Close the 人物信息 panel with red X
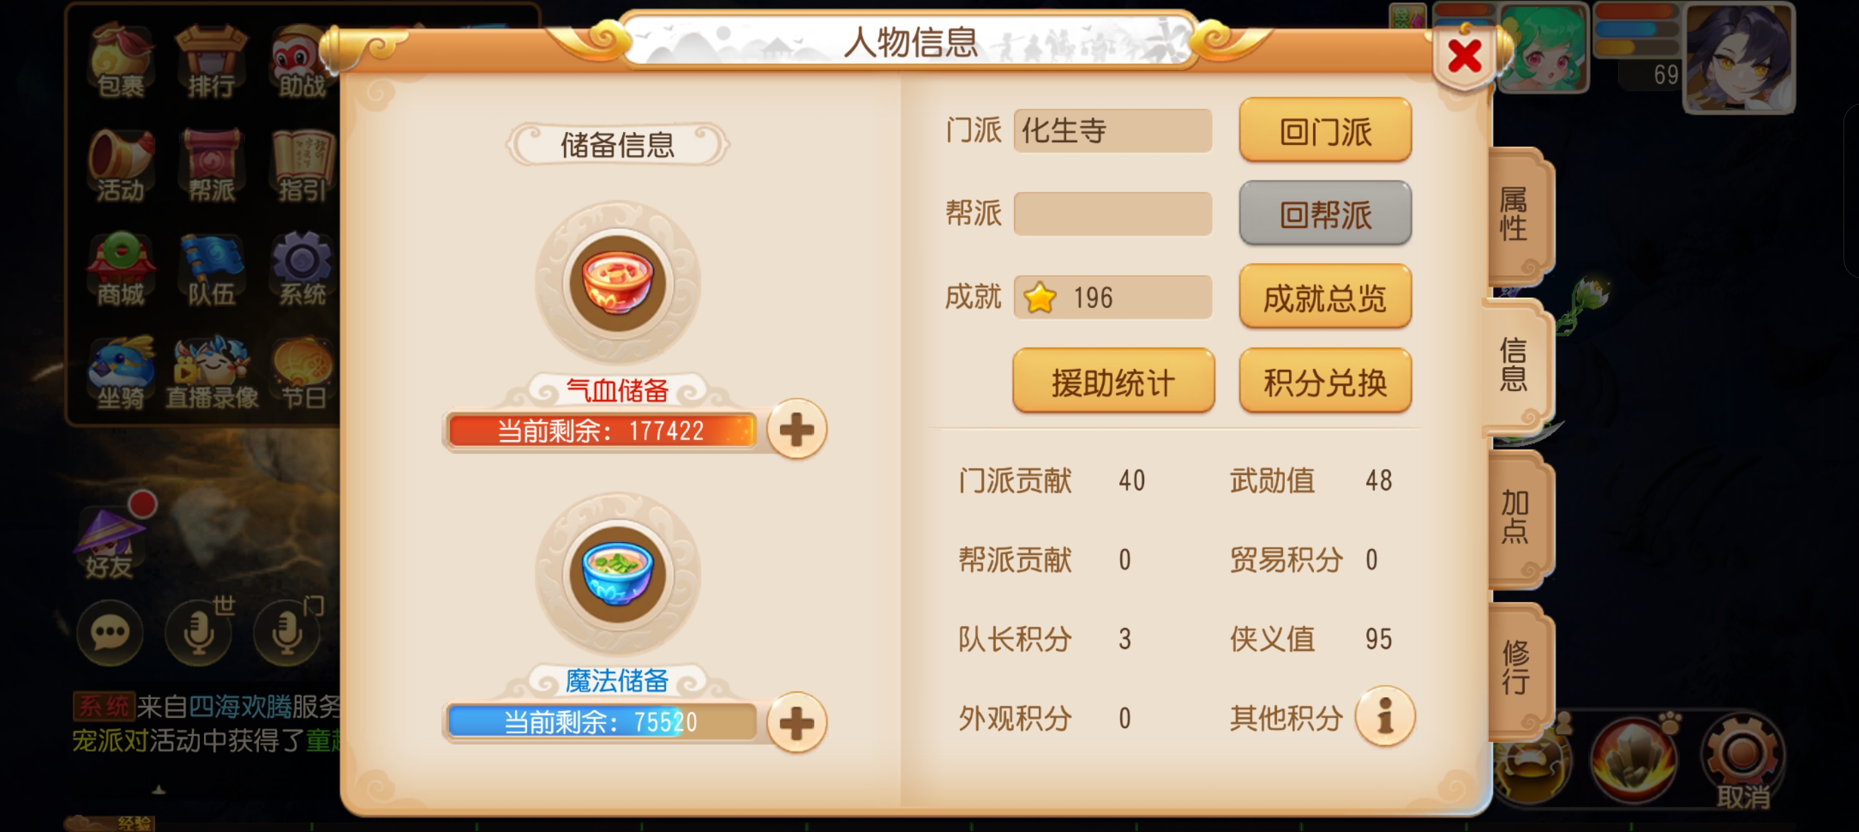 tap(1464, 57)
